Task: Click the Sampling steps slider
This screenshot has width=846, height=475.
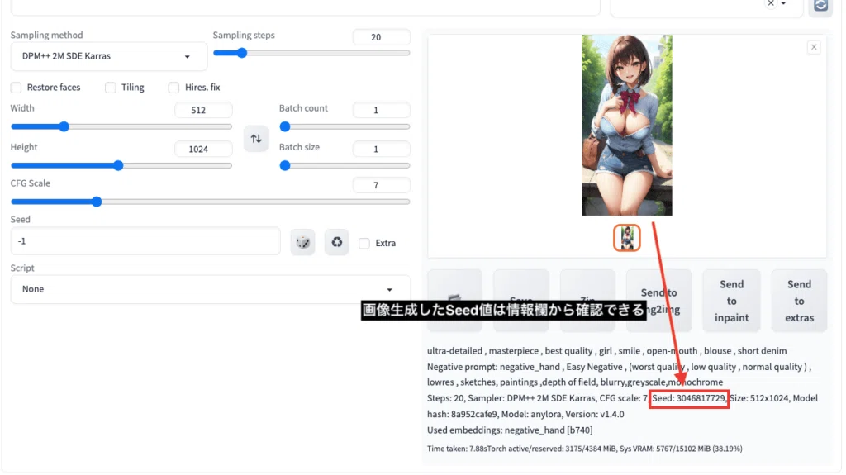Action: 311,53
